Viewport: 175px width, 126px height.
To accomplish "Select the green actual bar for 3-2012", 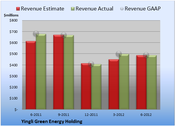I will [x=124, y=82].
